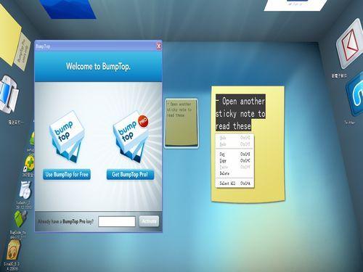The width and height of the screenshot is (363, 272).
Task: Click the highlighted text in large sticky note
Action: pyautogui.click(x=240, y=113)
